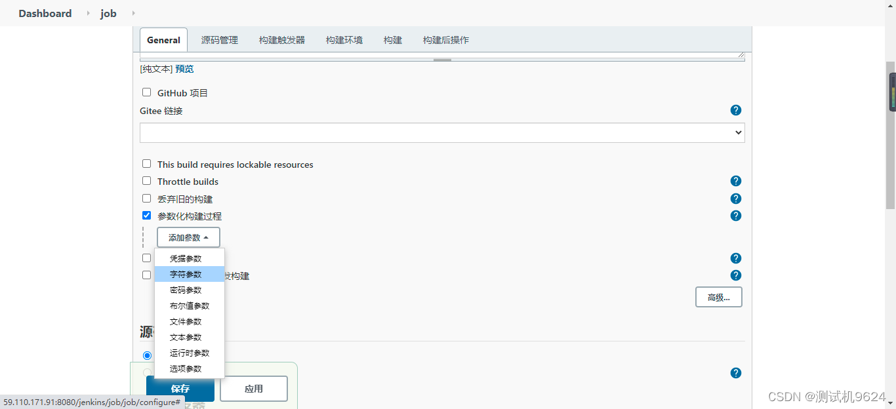
Task: Choose 运行时参数 menu item
Action: pos(190,353)
